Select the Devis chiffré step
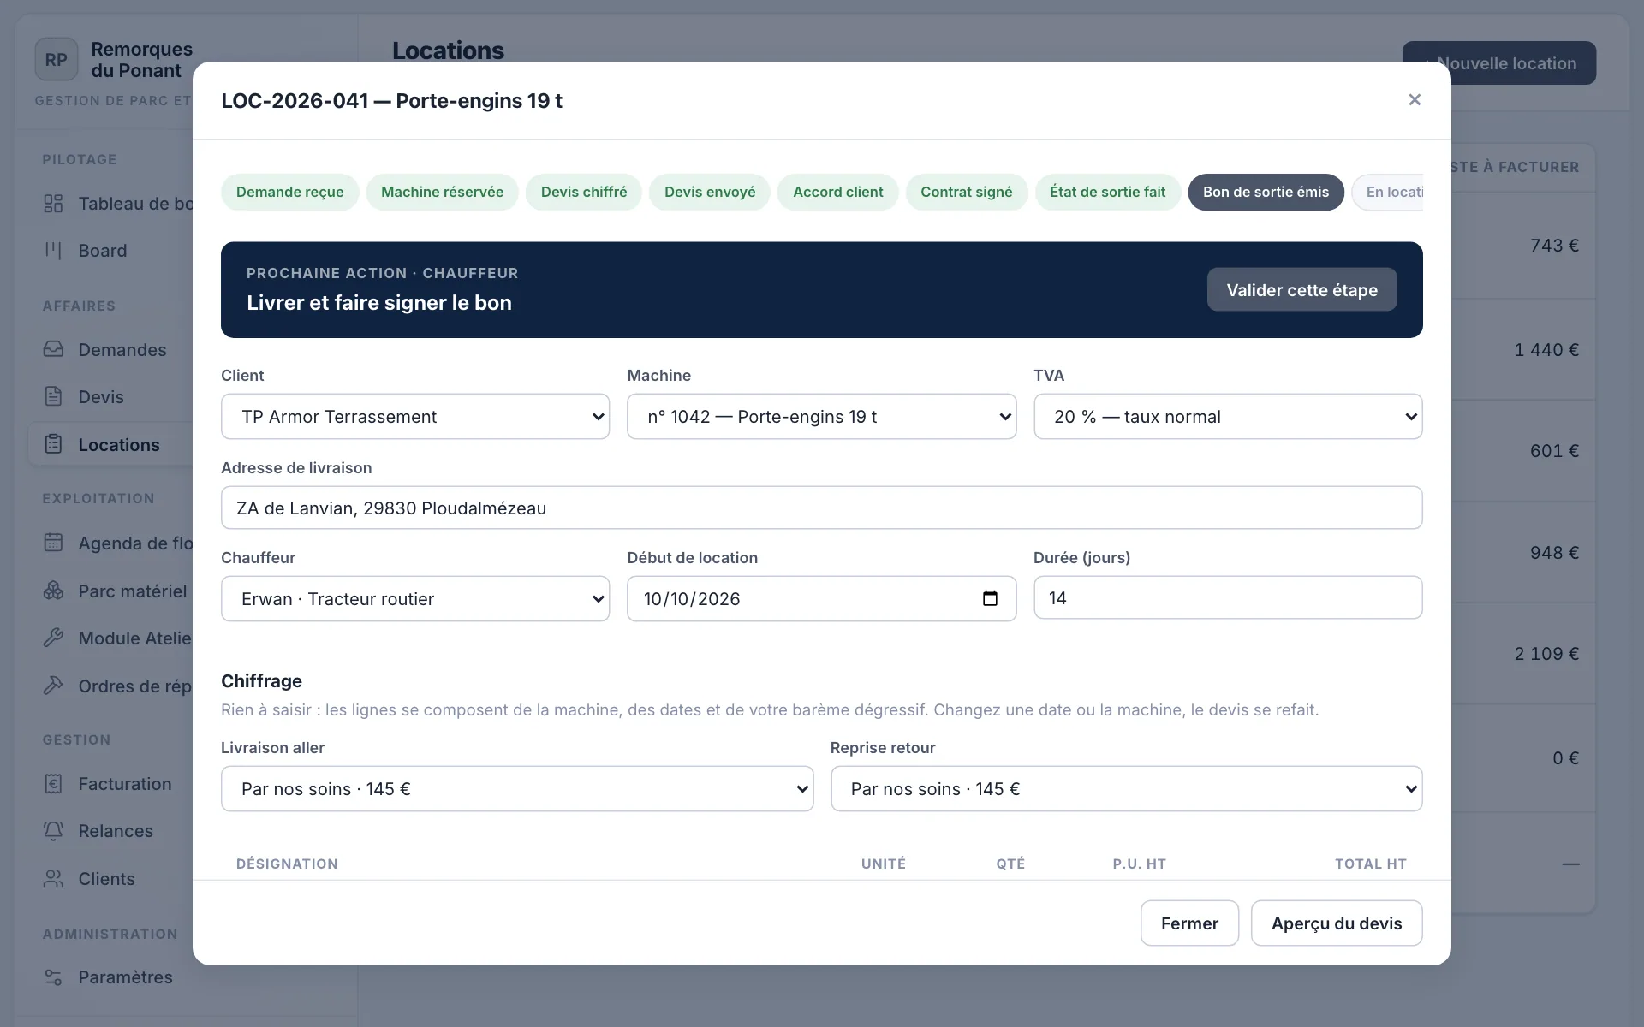 [x=584, y=192]
